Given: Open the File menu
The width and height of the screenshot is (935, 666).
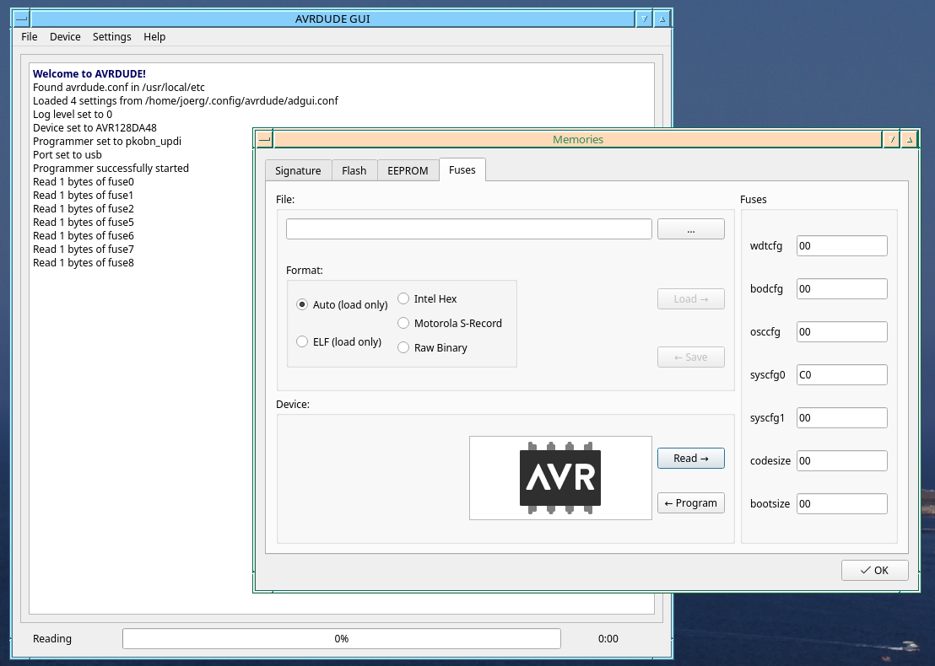Looking at the screenshot, I should [x=30, y=37].
